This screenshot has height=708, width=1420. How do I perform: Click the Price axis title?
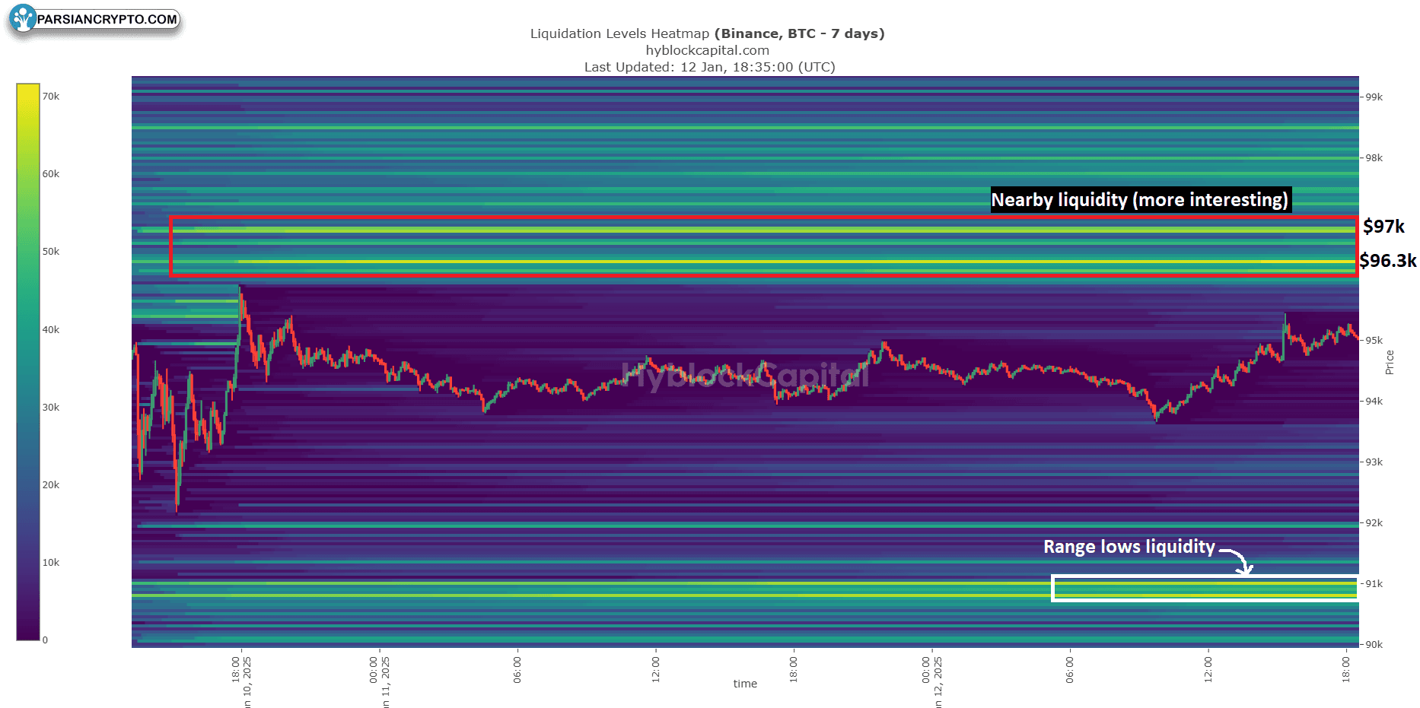click(x=1390, y=363)
